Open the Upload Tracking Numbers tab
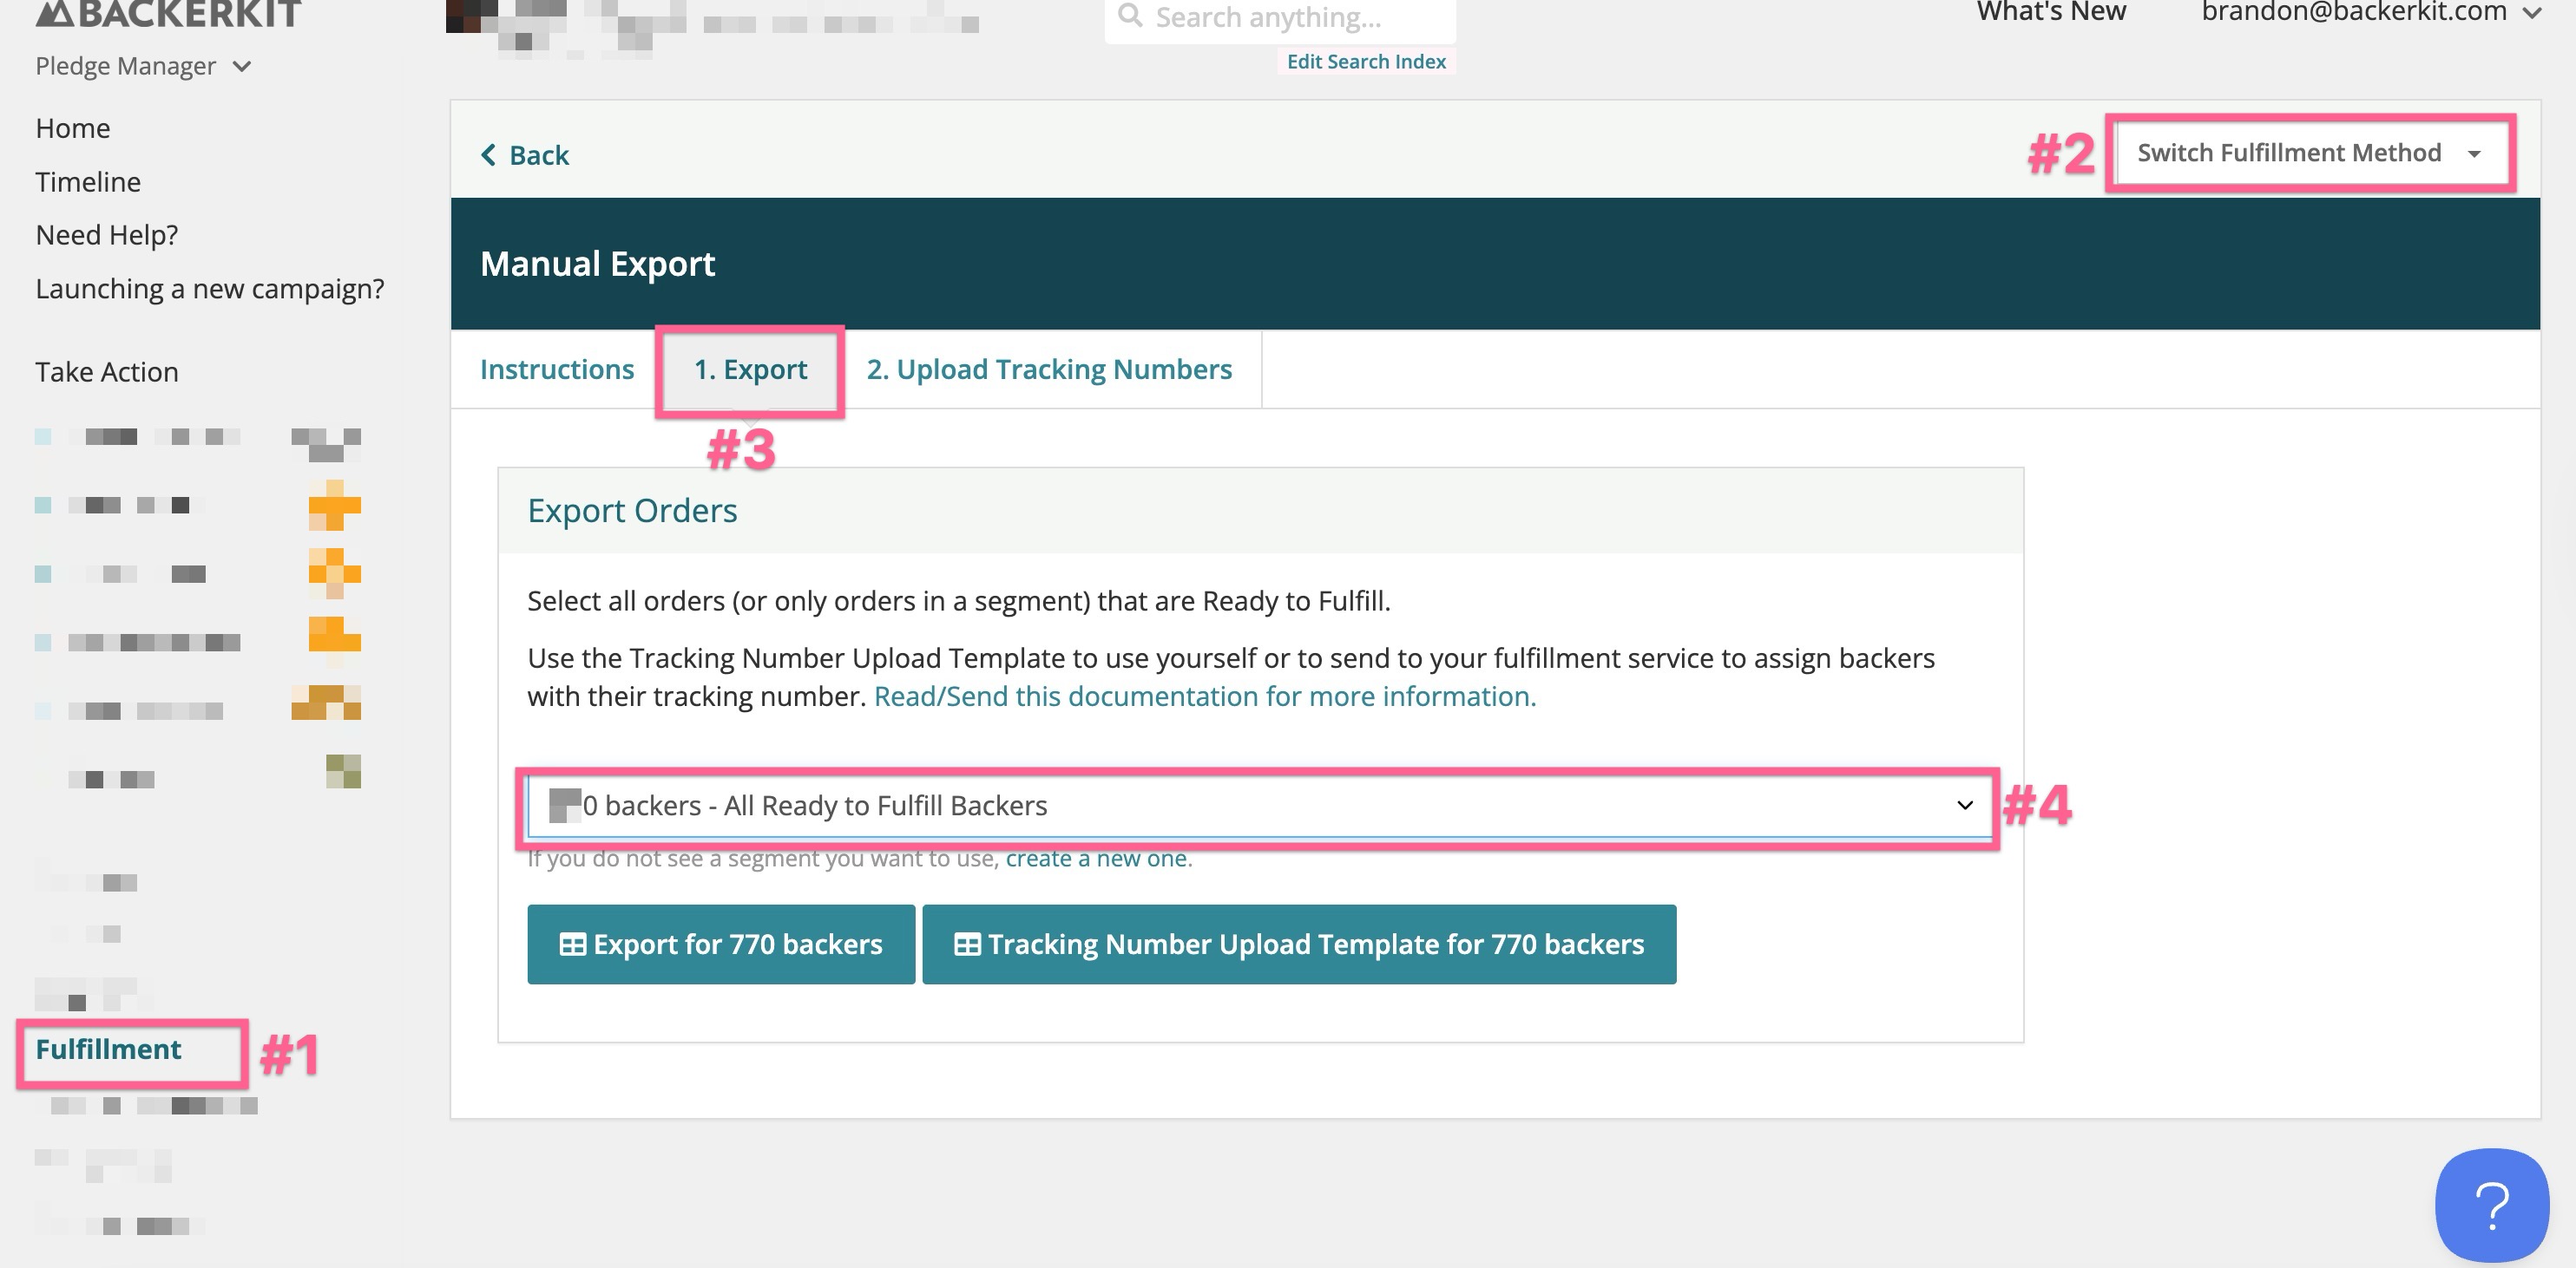This screenshot has width=2576, height=1268. click(1049, 369)
